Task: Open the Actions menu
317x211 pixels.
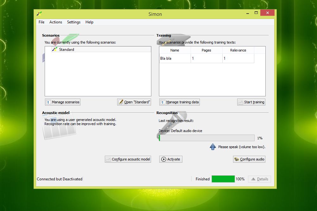Action: point(56,22)
